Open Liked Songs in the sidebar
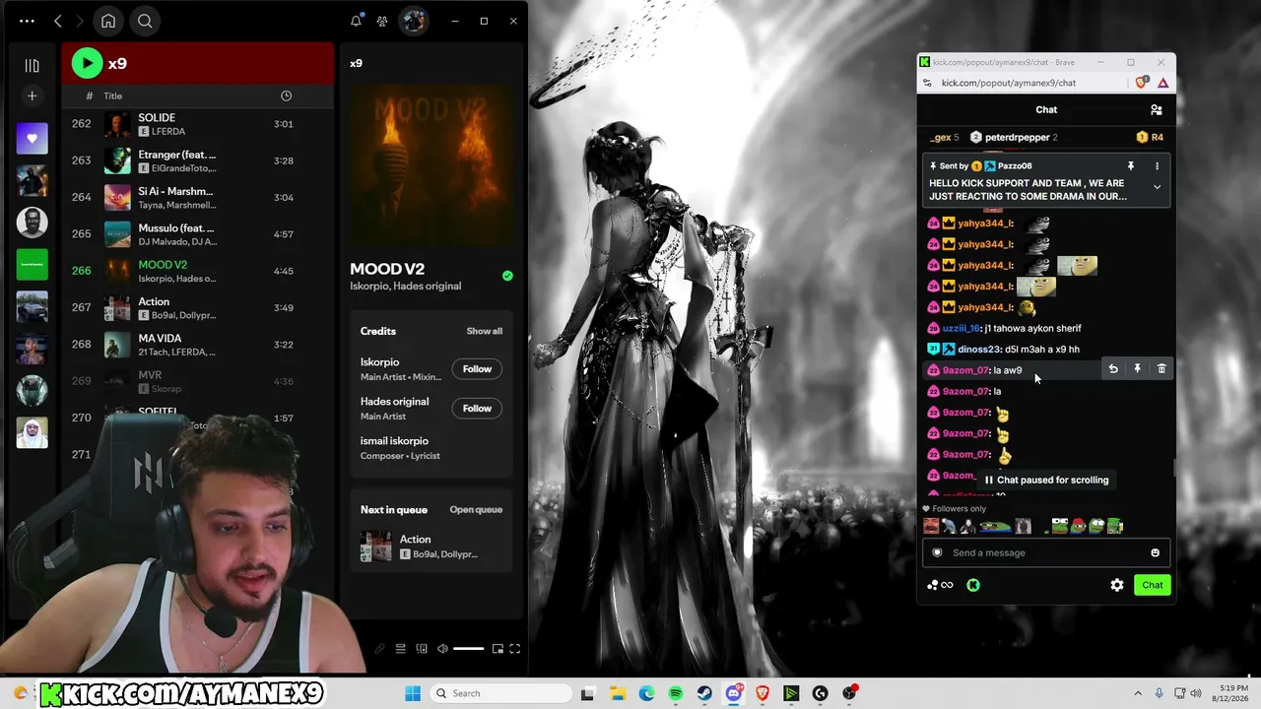 coord(32,139)
